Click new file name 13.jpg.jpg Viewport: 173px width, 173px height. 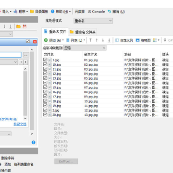pos(91,115)
